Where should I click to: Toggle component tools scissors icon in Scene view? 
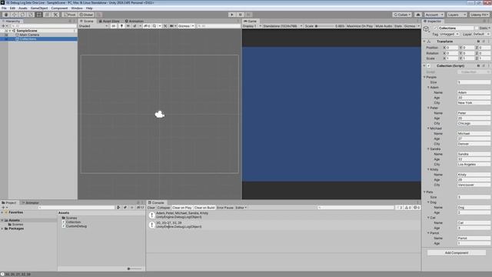[165, 26]
